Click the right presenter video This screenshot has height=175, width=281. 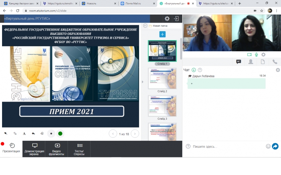(256, 33)
